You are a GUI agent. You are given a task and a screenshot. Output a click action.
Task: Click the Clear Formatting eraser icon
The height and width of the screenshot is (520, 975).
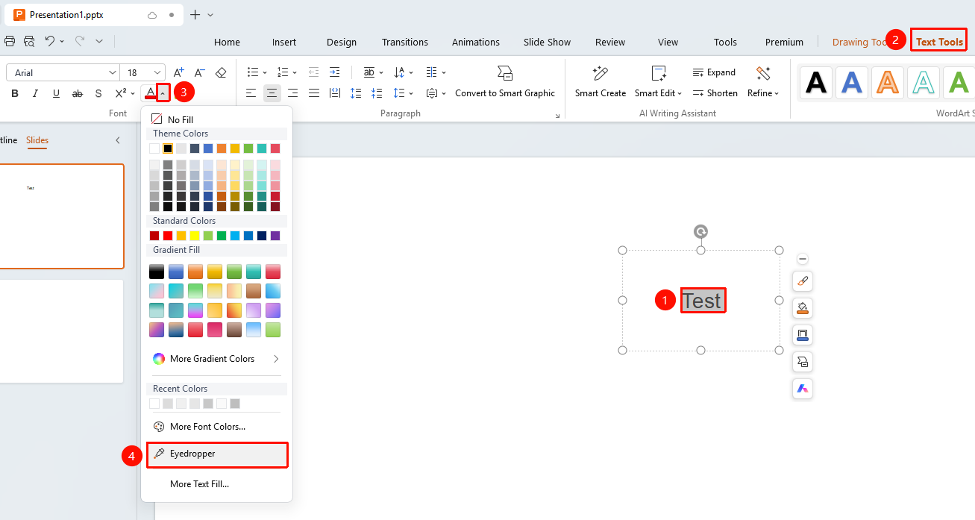pyautogui.click(x=221, y=72)
